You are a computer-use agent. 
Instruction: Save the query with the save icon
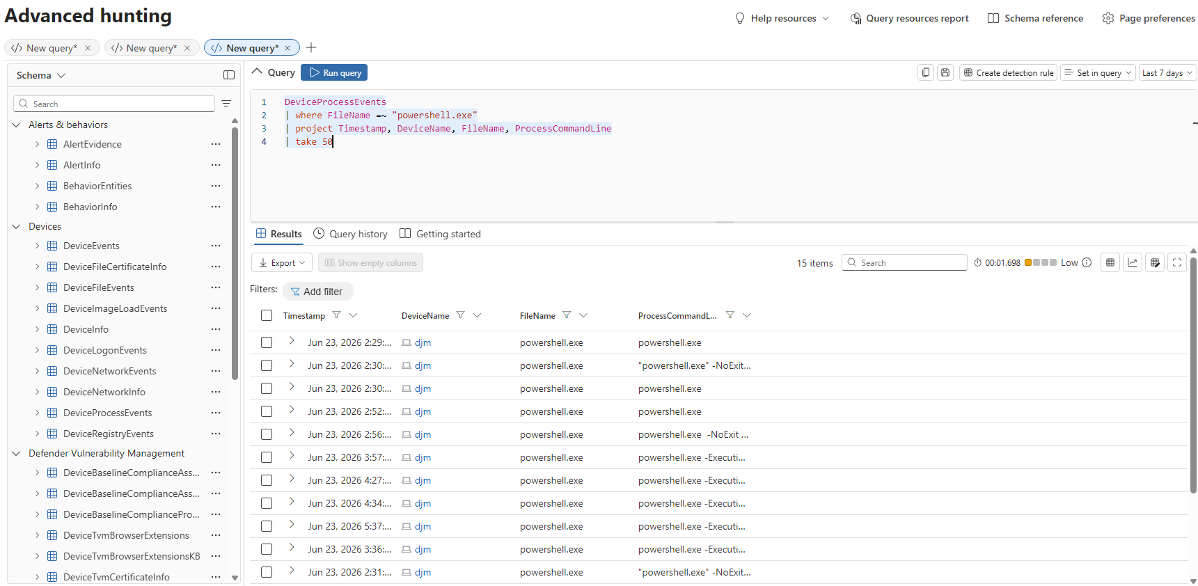click(x=945, y=72)
